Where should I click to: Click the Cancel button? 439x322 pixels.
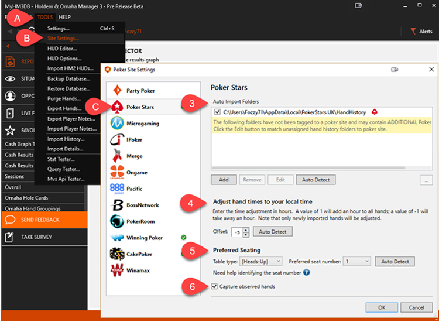(416, 307)
